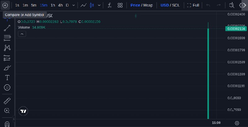Pick the brush drawing tool
248x127 pixels.
[x=7, y=68]
